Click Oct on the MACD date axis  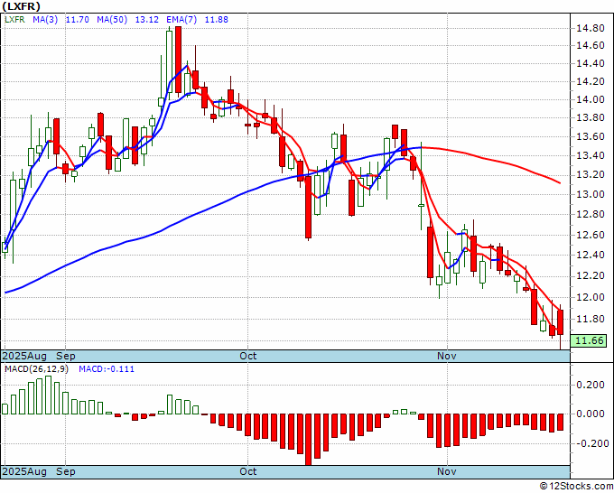[248, 471]
